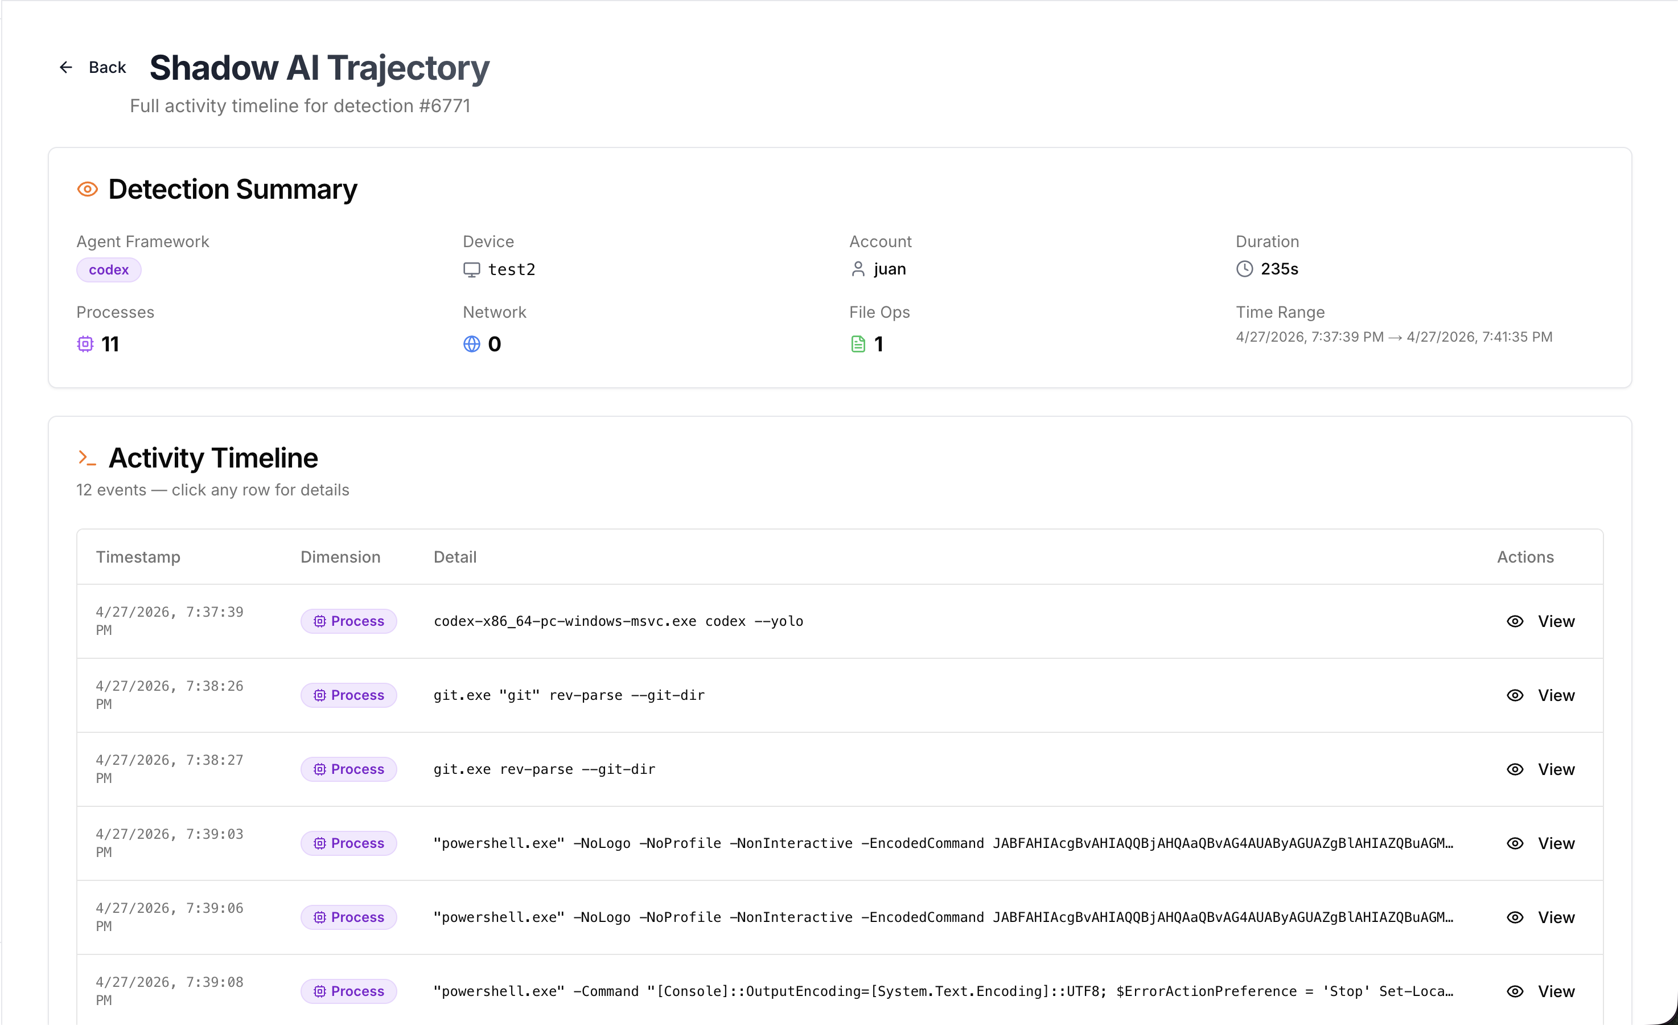Image resolution: width=1678 pixels, height=1025 pixels.
Task: Open the row 'git.exe "git" rev-parse --git-dir'
Action: [840, 695]
